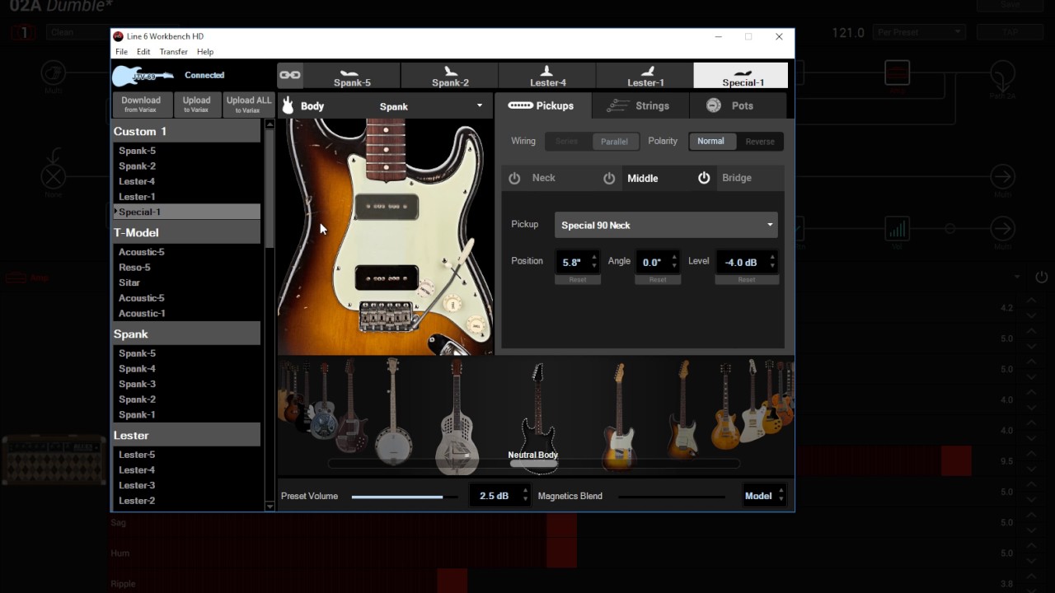Set polarity to Normal
The height and width of the screenshot is (593, 1055).
(710, 142)
